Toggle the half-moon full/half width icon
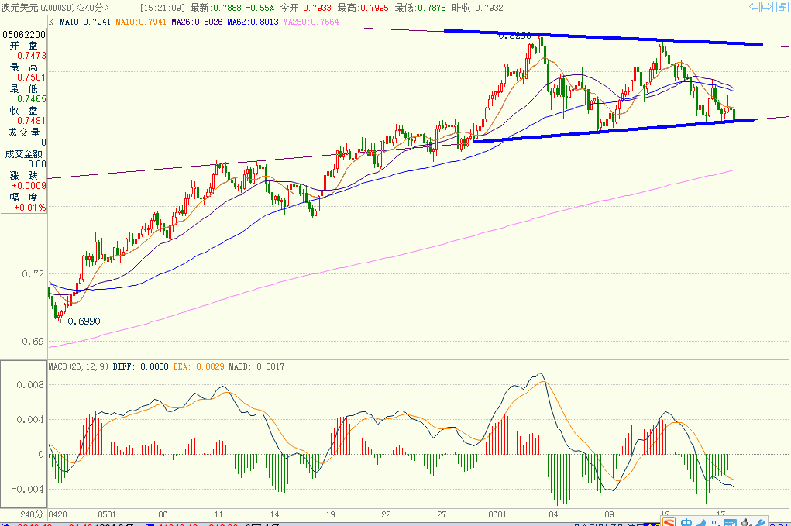 [x=702, y=522]
